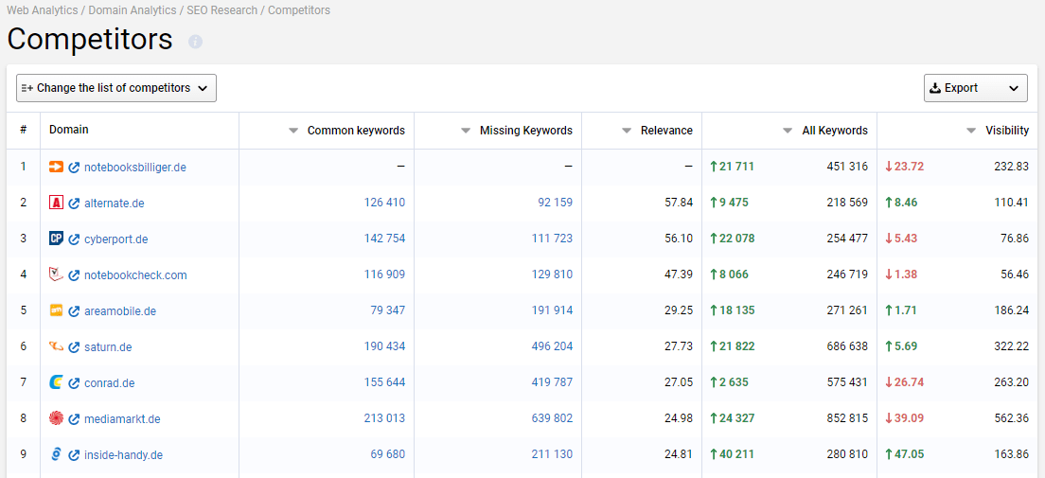Image resolution: width=1045 pixels, height=478 pixels.
Task: Click the conrad.de favicon
Action: 57,382
